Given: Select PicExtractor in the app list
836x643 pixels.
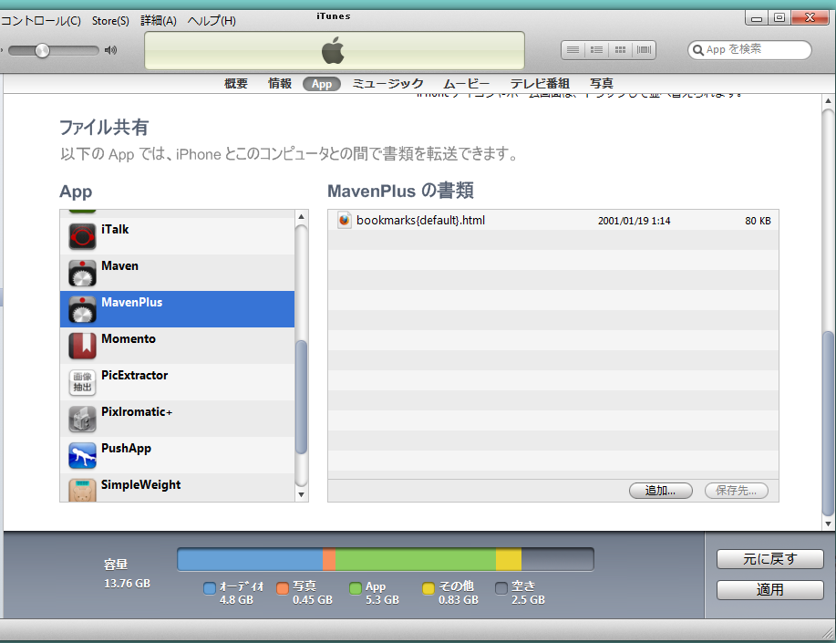Looking at the screenshot, I should click(x=177, y=382).
